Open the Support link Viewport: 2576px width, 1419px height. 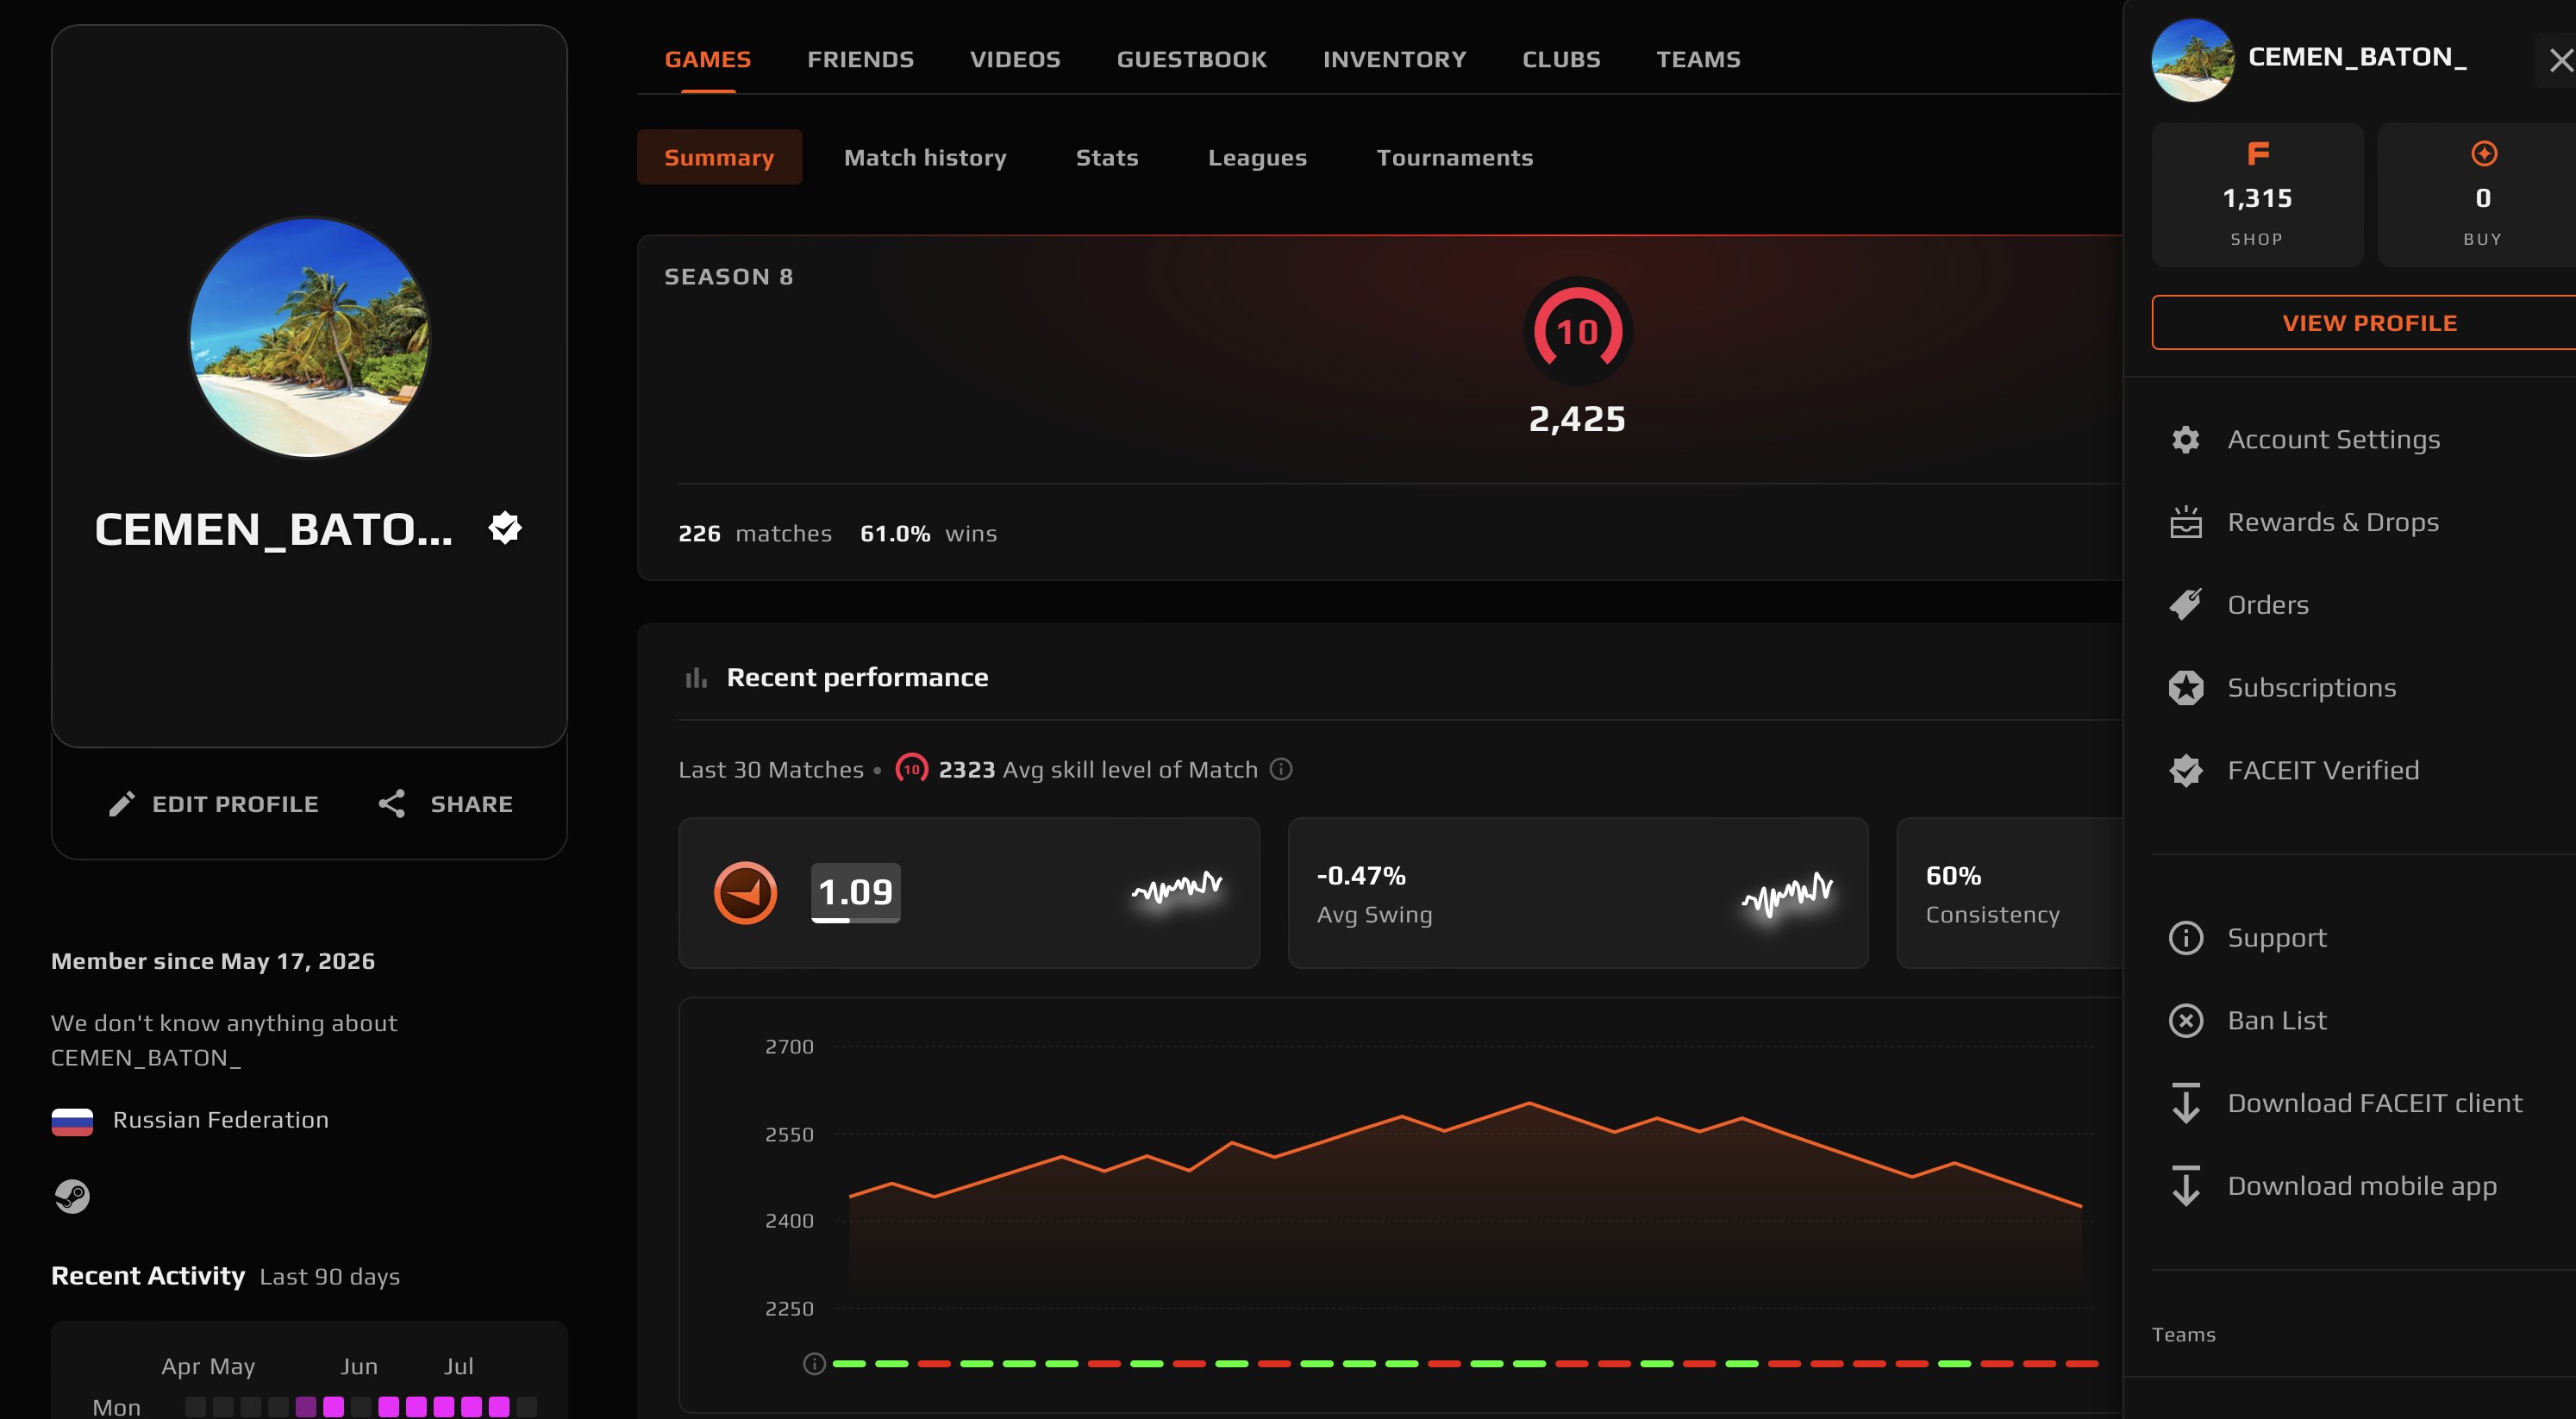[x=2276, y=937]
